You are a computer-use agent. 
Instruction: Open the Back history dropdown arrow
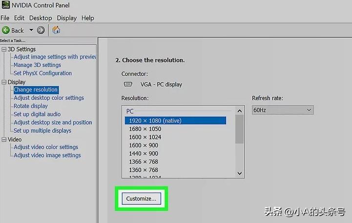click(x=31, y=30)
